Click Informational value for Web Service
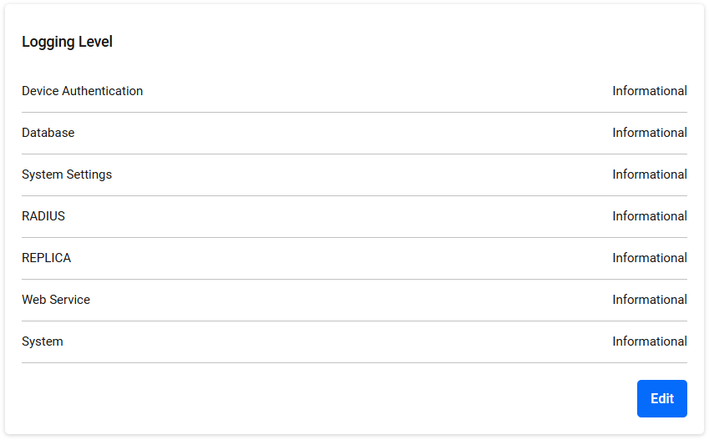 pos(650,300)
